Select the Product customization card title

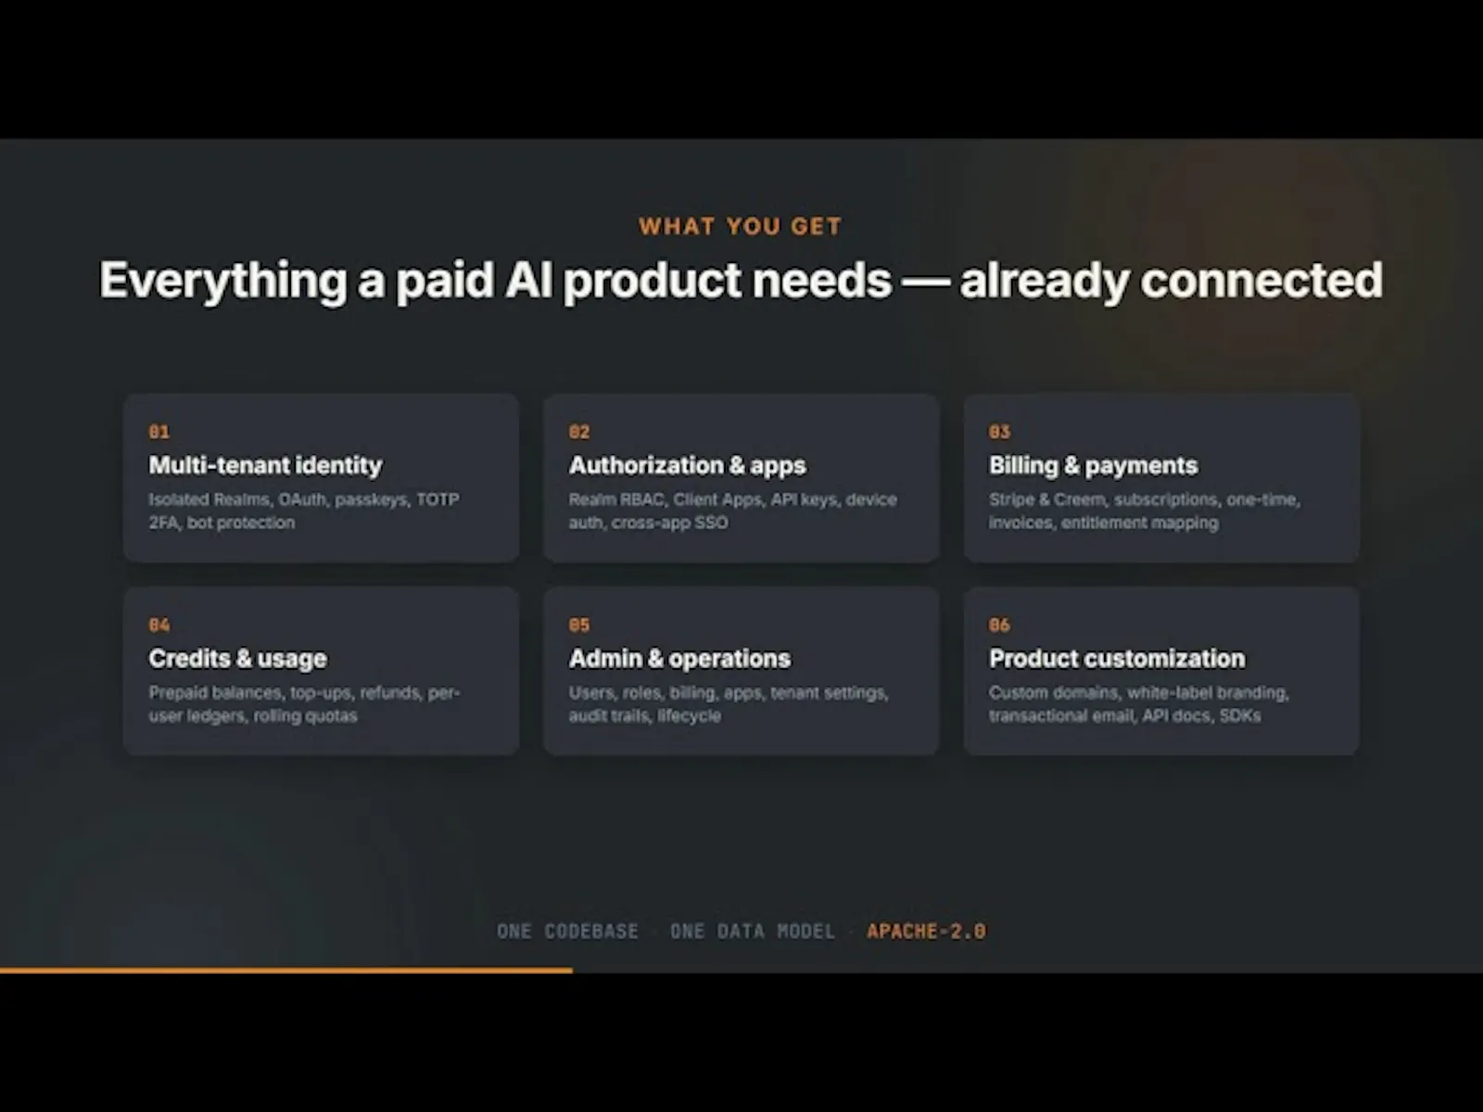tap(1117, 659)
